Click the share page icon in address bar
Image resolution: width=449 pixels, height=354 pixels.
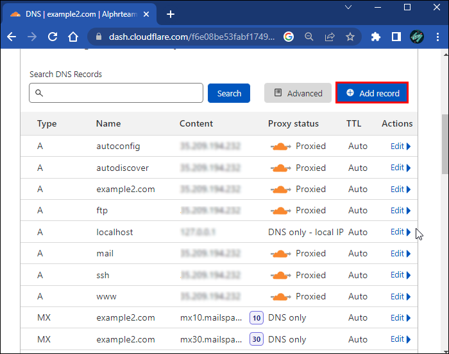(330, 37)
